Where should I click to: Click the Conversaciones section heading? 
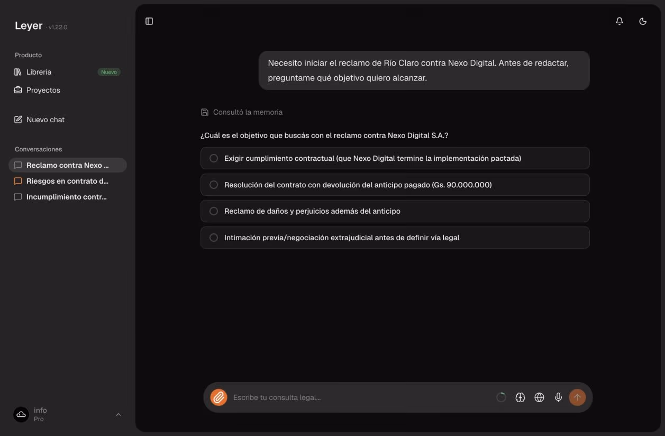click(x=38, y=149)
